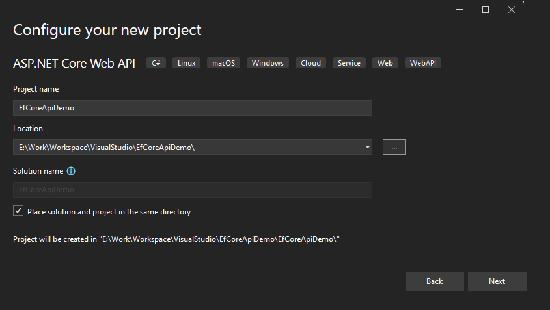Click the WebAPI tag
This screenshot has width=550, height=310.
point(423,63)
